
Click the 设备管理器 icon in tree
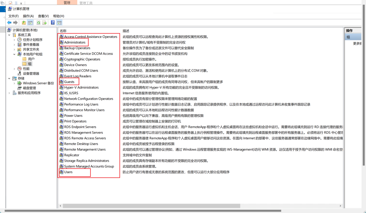[x=20, y=74]
